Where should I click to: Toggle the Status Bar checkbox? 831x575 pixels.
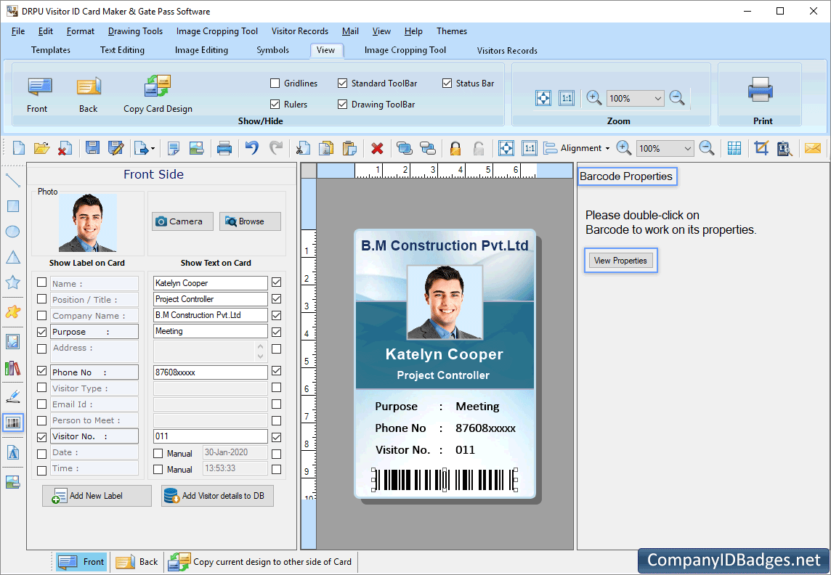pos(447,83)
